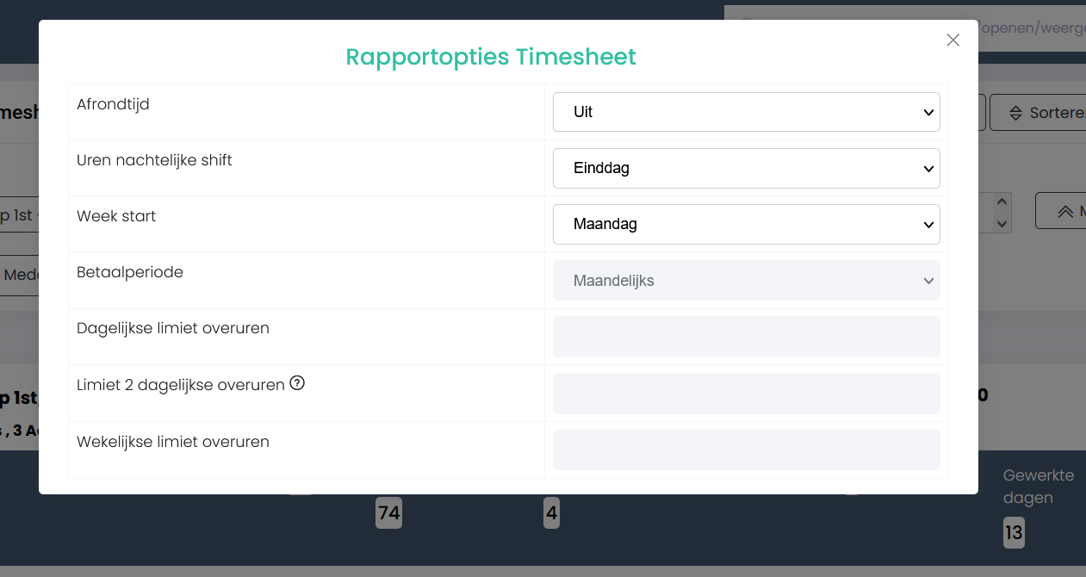The height and width of the screenshot is (577, 1086).
Task: Open the Week start dropdown set to Maandag
Action: (x=746, y=224)
